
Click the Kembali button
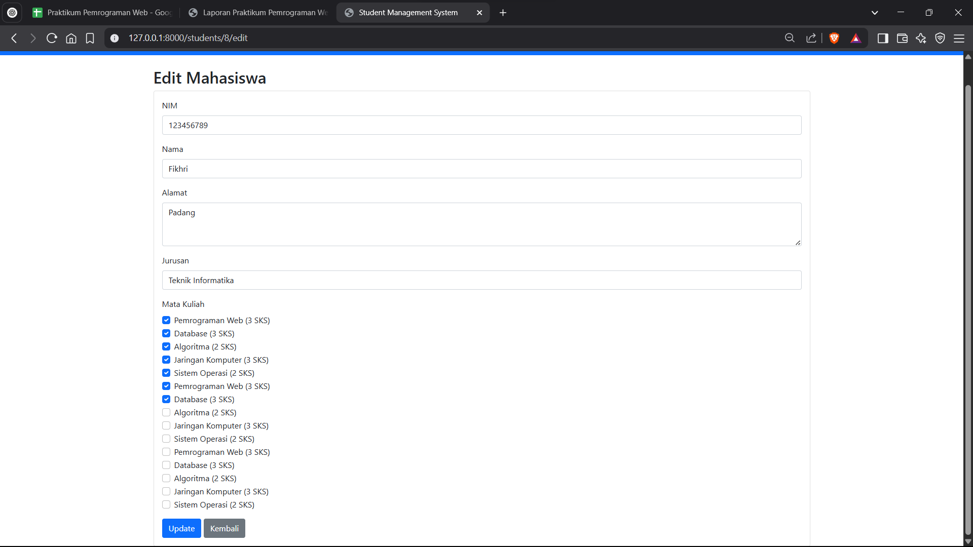point(224,528)
